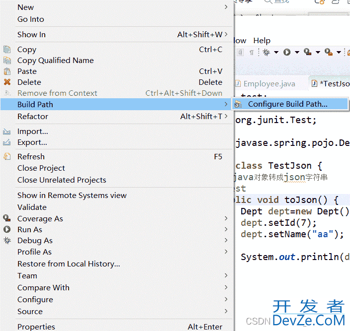Open the External Tools dropdown arrow

[x=339, y=53]
